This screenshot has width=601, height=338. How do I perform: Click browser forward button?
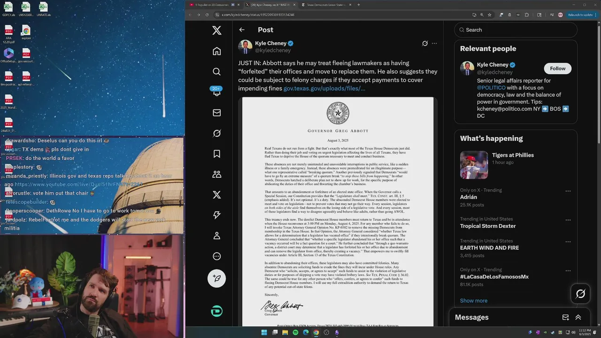[x=198, y=15]
